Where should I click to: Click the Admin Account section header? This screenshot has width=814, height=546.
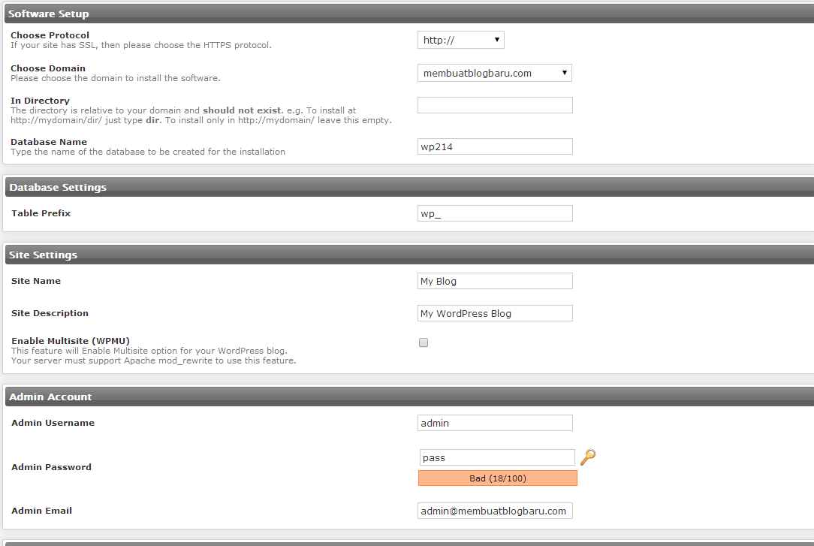click(50, 397)
